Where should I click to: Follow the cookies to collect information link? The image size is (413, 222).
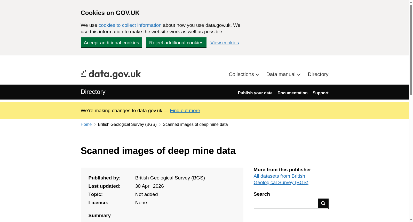[x=130, y=25]
